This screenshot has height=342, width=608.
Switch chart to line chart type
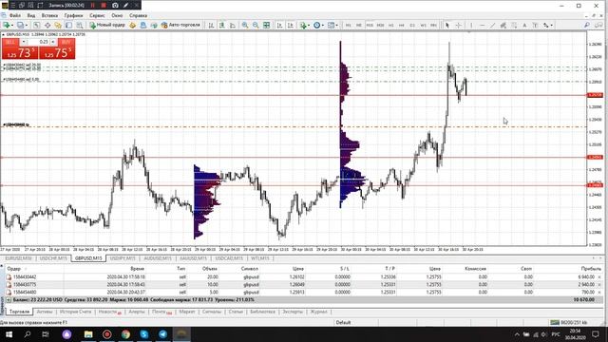233,25
